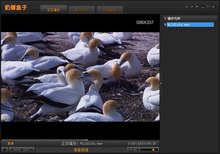The image size is (220, 154).
Task: Click the Wildlife.wmv file icon in playlist
Action: coord(165,25)
